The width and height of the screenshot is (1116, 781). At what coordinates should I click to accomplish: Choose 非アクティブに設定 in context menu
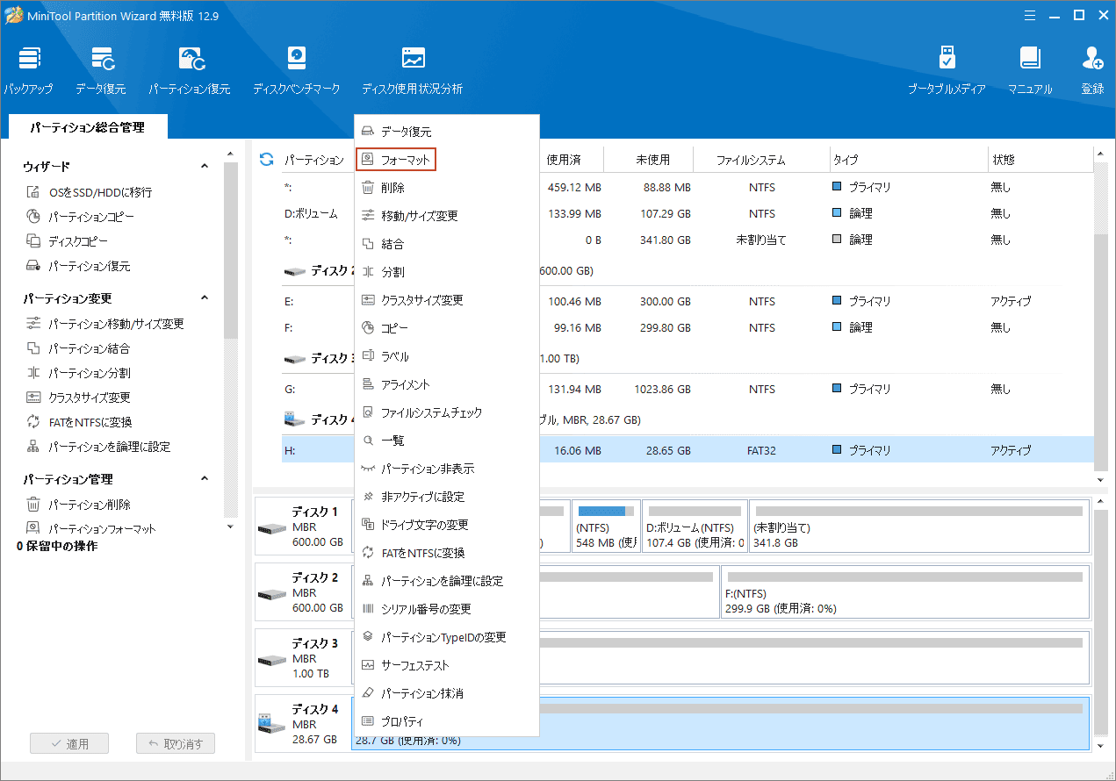(x=447, y=497)
